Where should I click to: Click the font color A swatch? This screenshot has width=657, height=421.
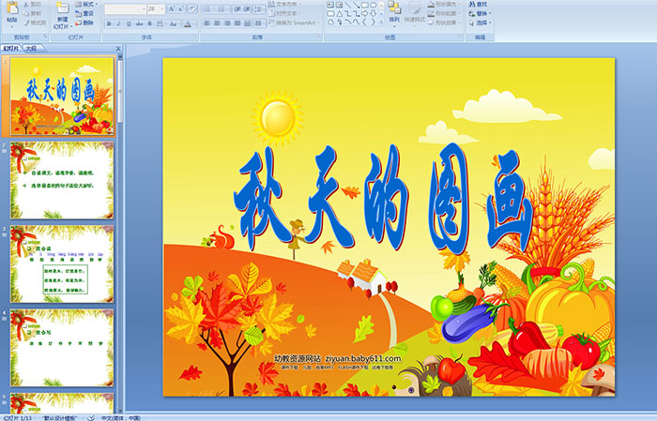tap(188, 23)
